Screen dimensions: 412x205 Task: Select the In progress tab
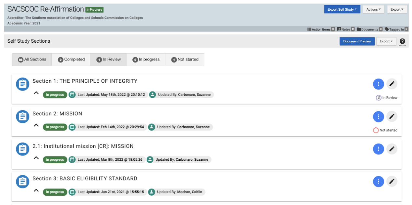146,59
